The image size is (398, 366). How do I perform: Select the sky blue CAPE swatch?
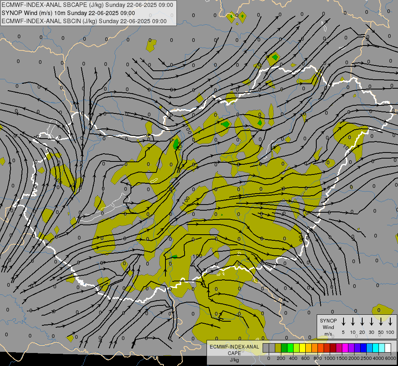pyautogui.click(x=370, y=348)
